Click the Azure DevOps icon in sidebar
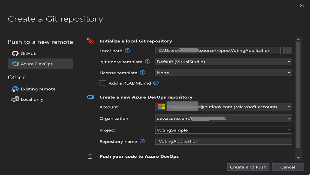Image resolution: width=310 pixels, height=175 pixels. click(x=15, y=64)
